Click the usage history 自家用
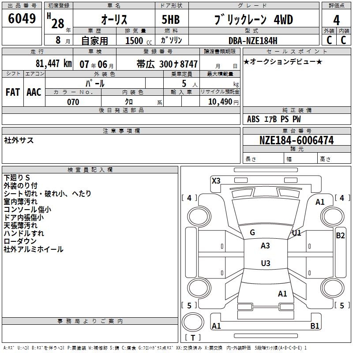The width and height of the screenshot is (353, 353). coord(94,41)
